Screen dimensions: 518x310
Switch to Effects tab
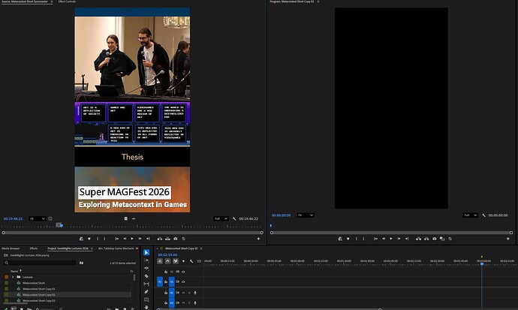(x=34, y=248)
